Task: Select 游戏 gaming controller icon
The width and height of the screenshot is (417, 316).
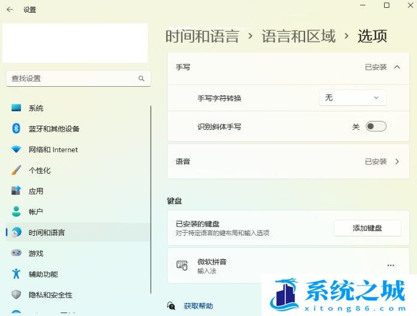Action: click(16, 253)
